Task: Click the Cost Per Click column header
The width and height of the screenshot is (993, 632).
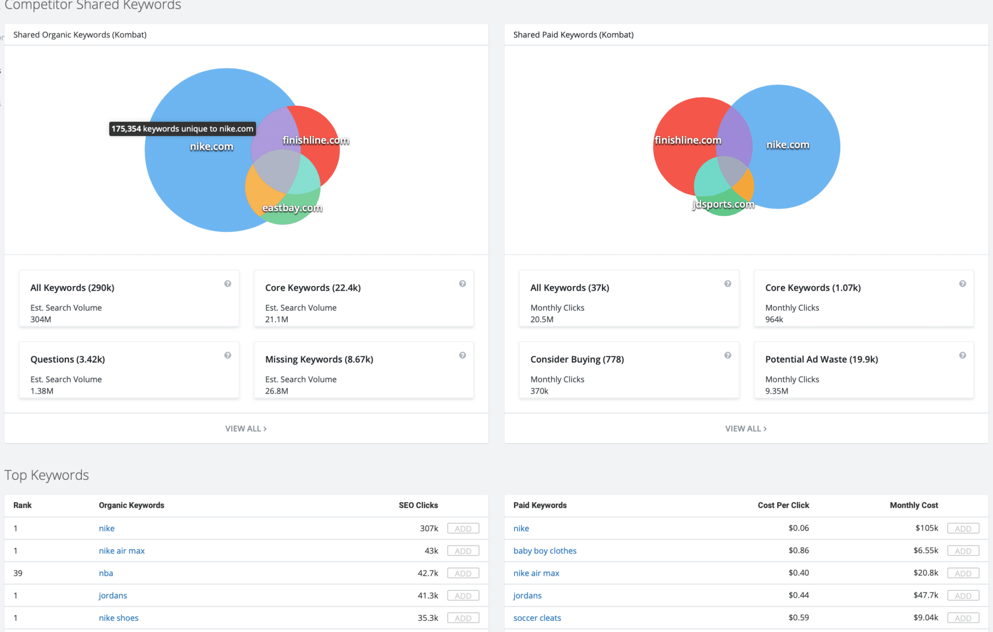Action: tap(784, 506)
